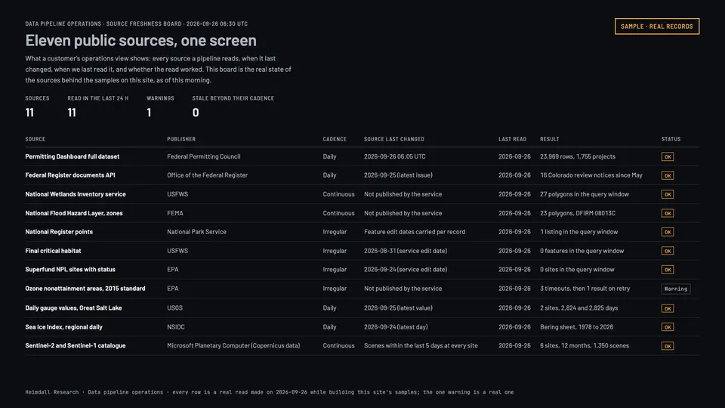Click OK badge in Final critical habitat row
Viewport: 725px width, 408px height.
[667, 251]
